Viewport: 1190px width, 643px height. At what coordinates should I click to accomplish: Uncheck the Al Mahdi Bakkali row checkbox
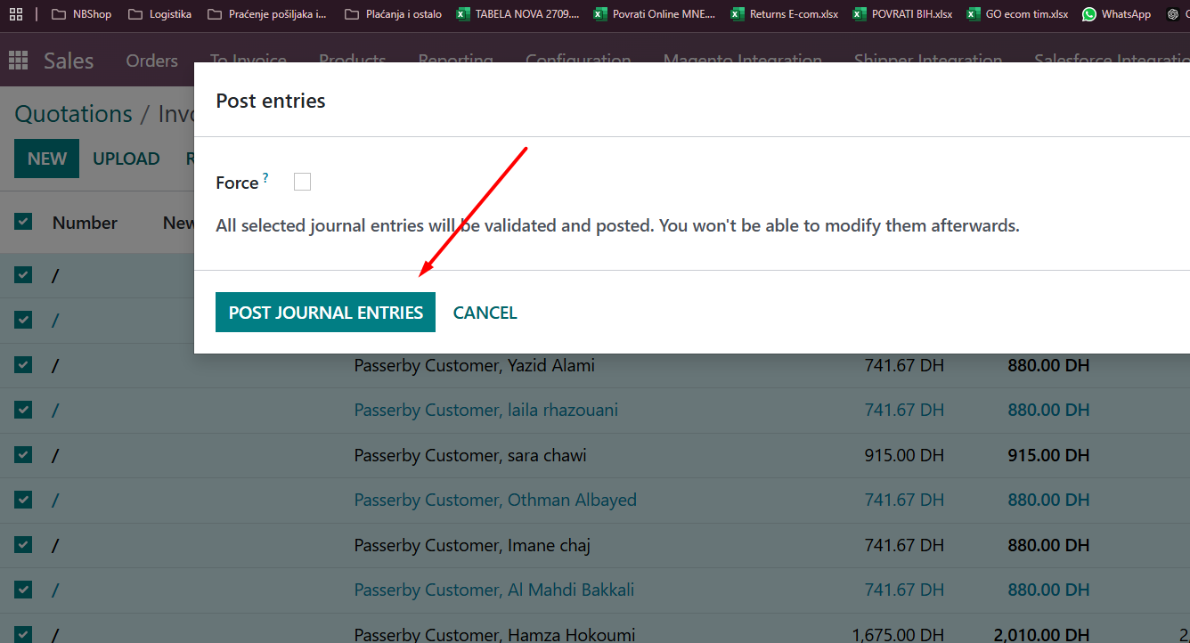pyautogui.click(x=23, y=589)
